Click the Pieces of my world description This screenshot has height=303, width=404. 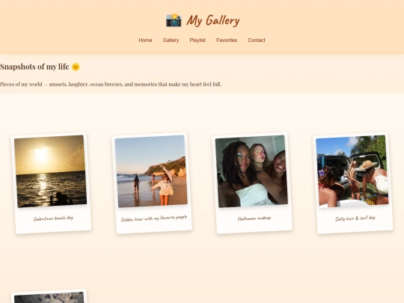pyautogui.click(x=111, y=85)
